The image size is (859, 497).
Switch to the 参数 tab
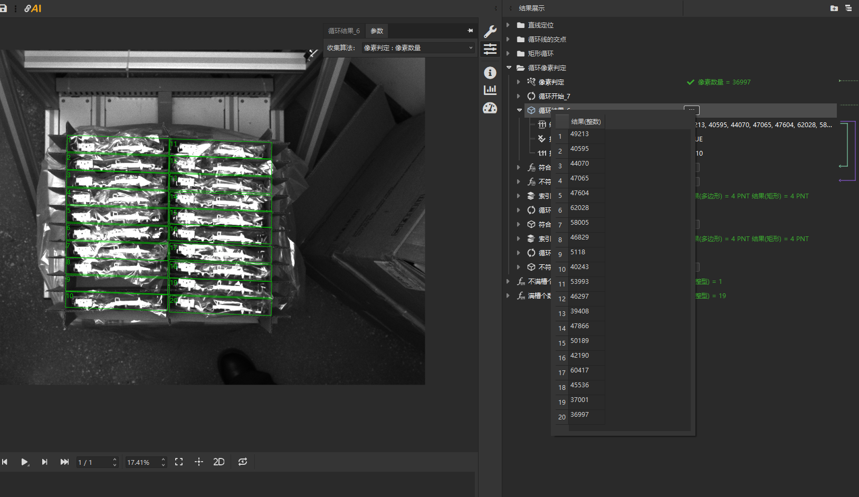point(377,31)
